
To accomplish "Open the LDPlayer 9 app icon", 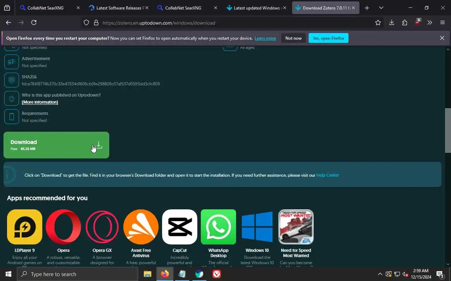I will tap(25, 227).
